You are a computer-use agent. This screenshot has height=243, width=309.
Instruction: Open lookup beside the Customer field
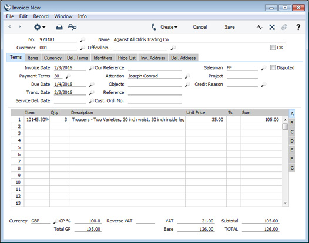coord(82,48)
